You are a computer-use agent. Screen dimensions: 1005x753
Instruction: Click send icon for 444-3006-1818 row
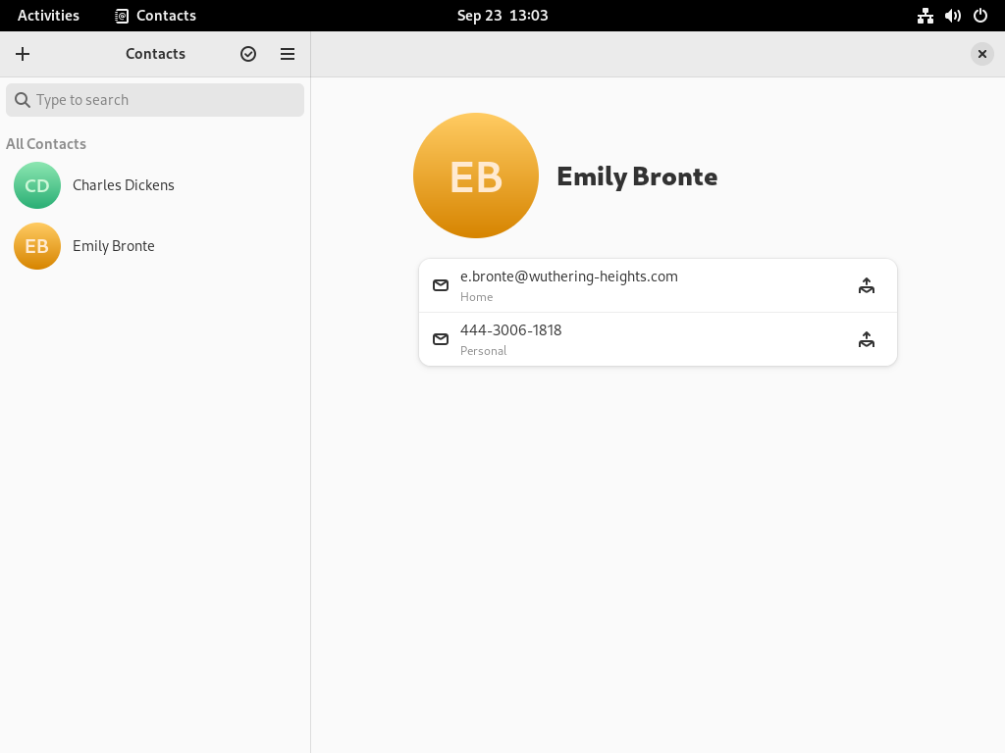point(866,339)
